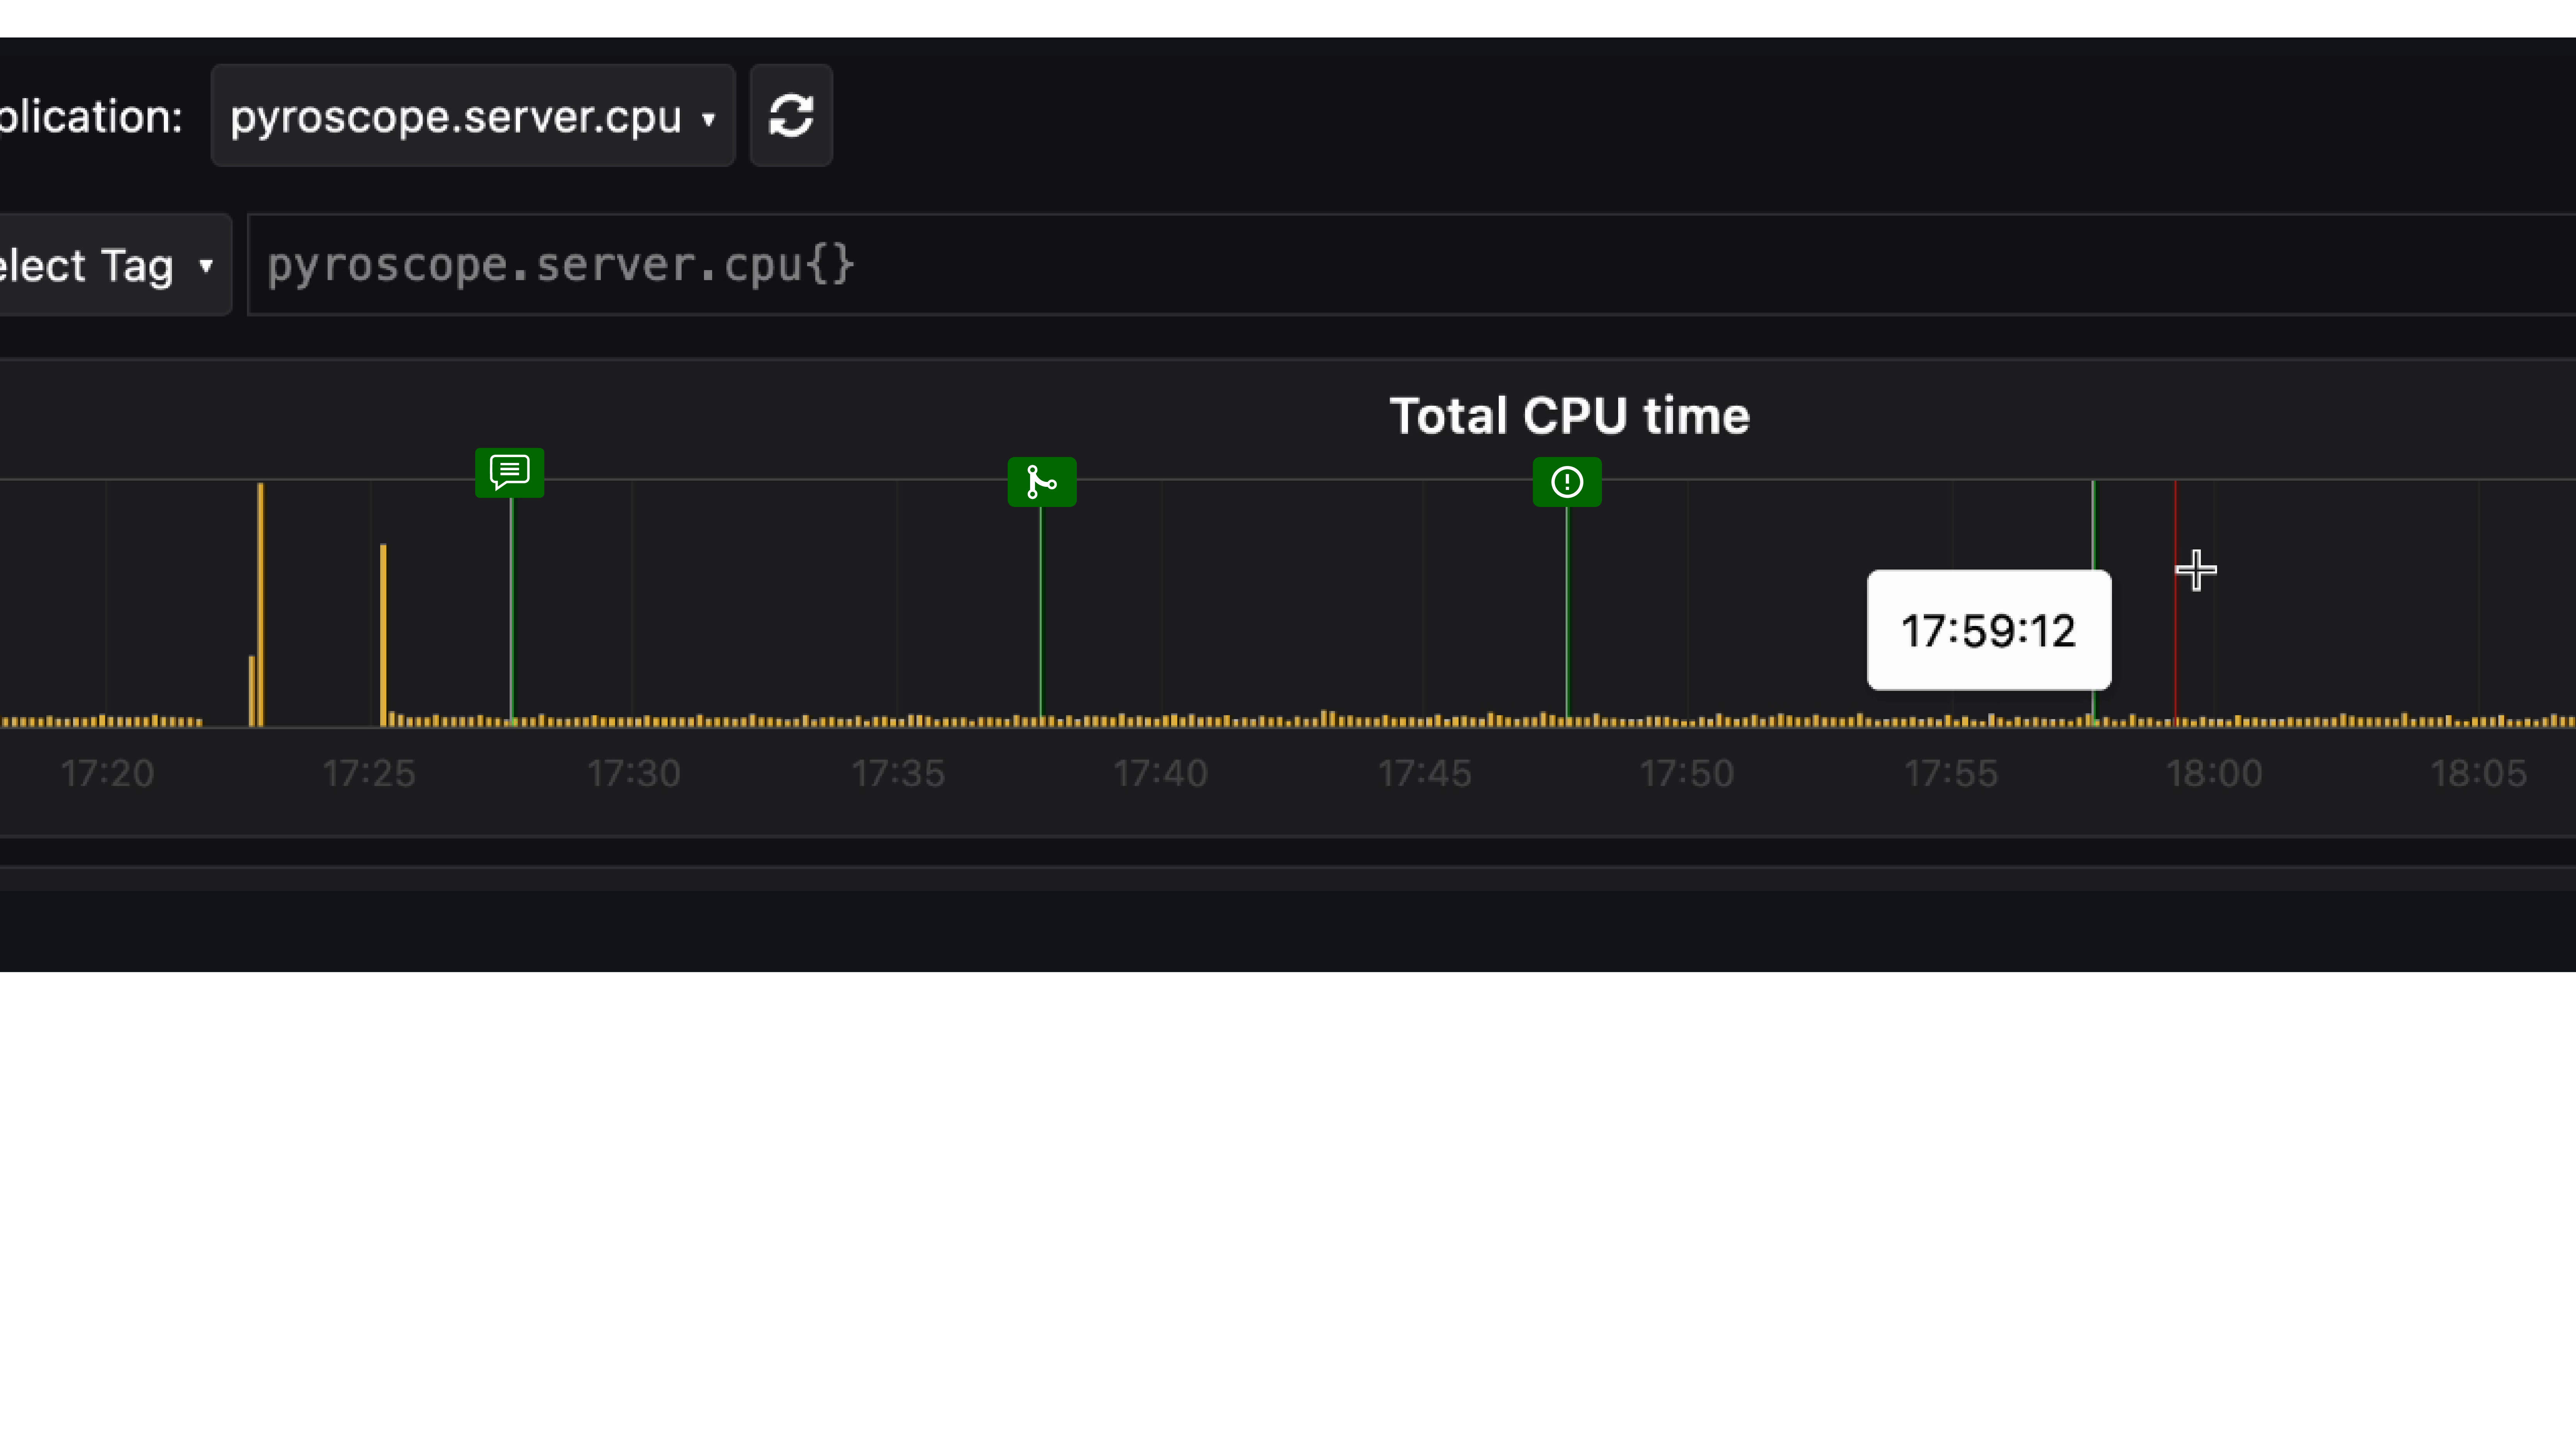Click the refresh icon button

(790, 116)
